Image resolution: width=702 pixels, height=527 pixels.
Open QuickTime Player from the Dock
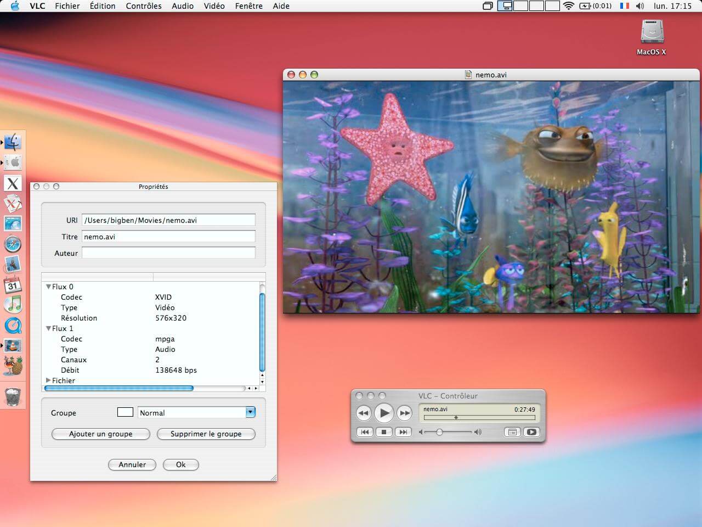point(13,326)
